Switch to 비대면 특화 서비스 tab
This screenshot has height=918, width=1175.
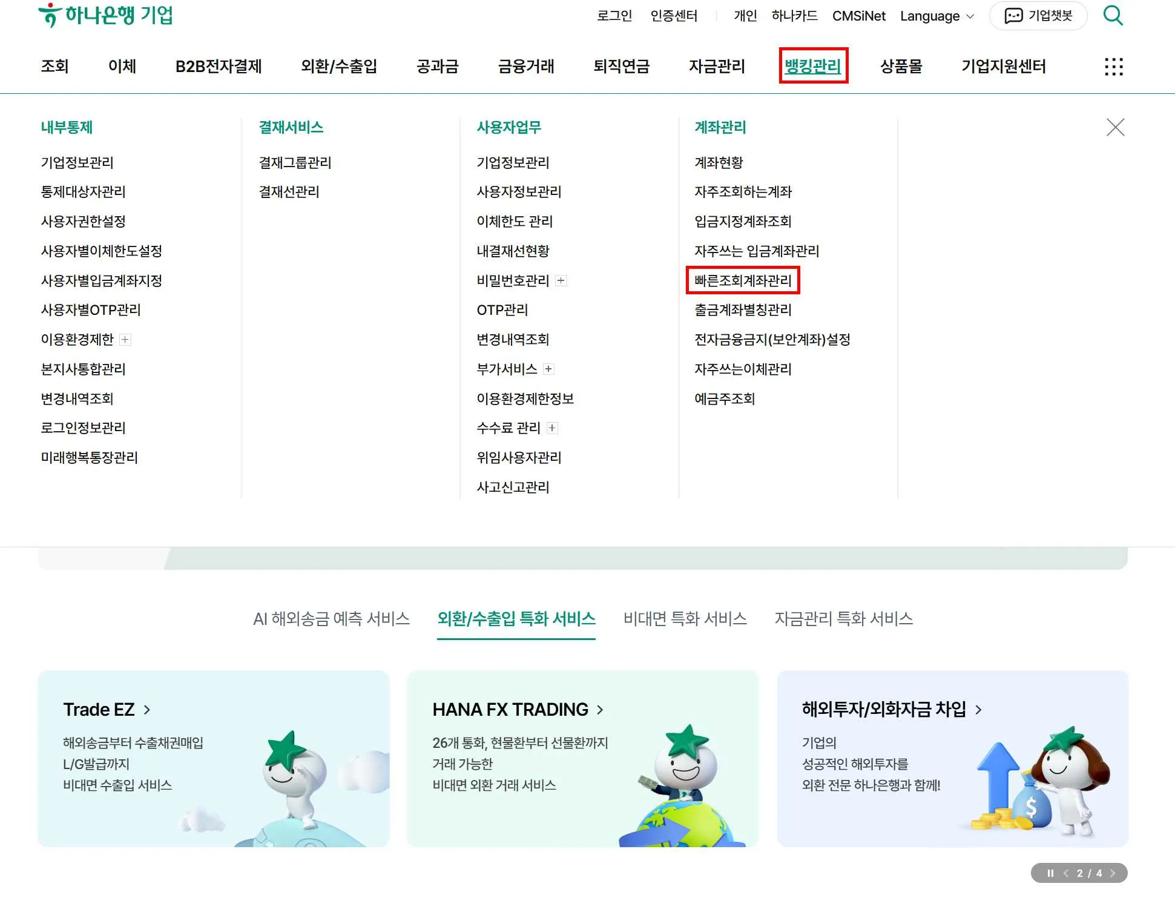685,618
